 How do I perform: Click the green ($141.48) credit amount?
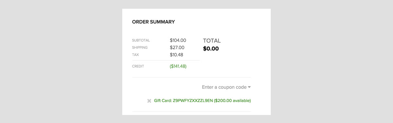(178, 66)
